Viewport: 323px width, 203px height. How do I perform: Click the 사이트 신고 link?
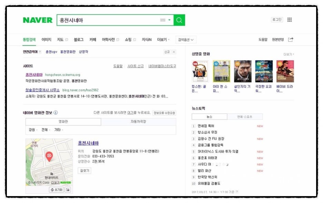click(x=135, y=66)
